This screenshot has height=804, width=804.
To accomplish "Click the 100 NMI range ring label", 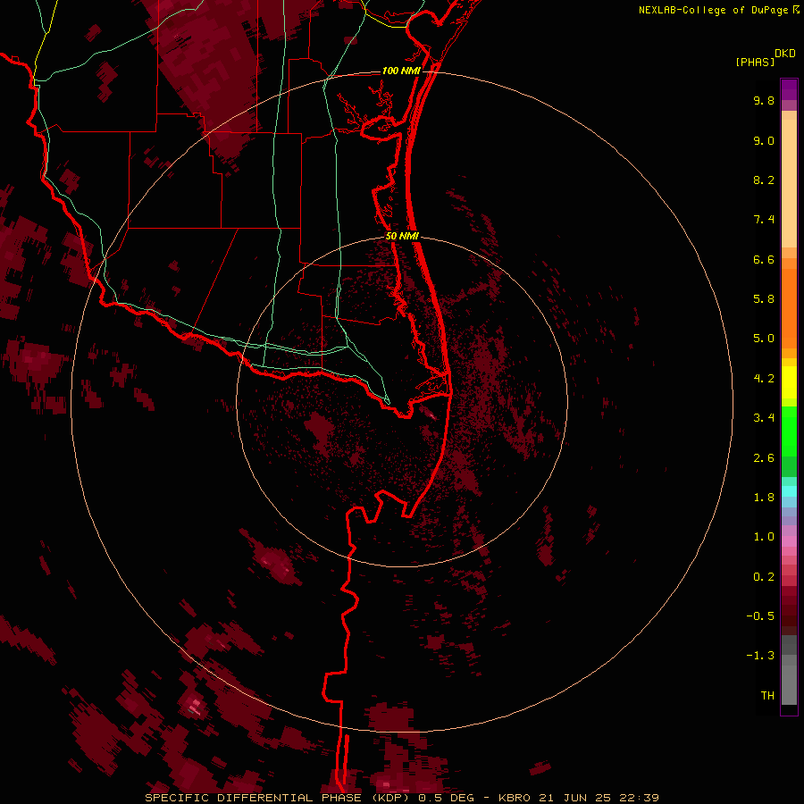I will tap(401, 71).
